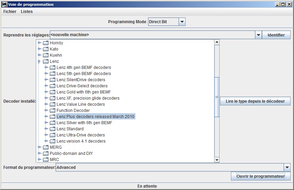Open the Fichier menu
The height and width of the screenshot is (190, 294).
[x=10, y=12]
